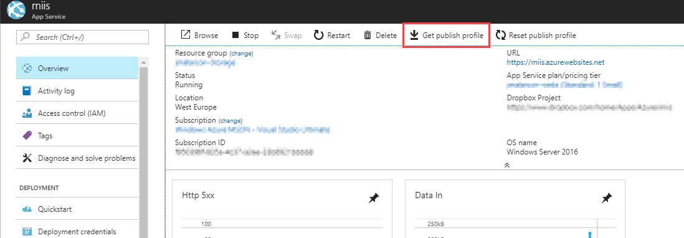Click the purple Tags icon
684x238 pixels.
click(27, 136)
